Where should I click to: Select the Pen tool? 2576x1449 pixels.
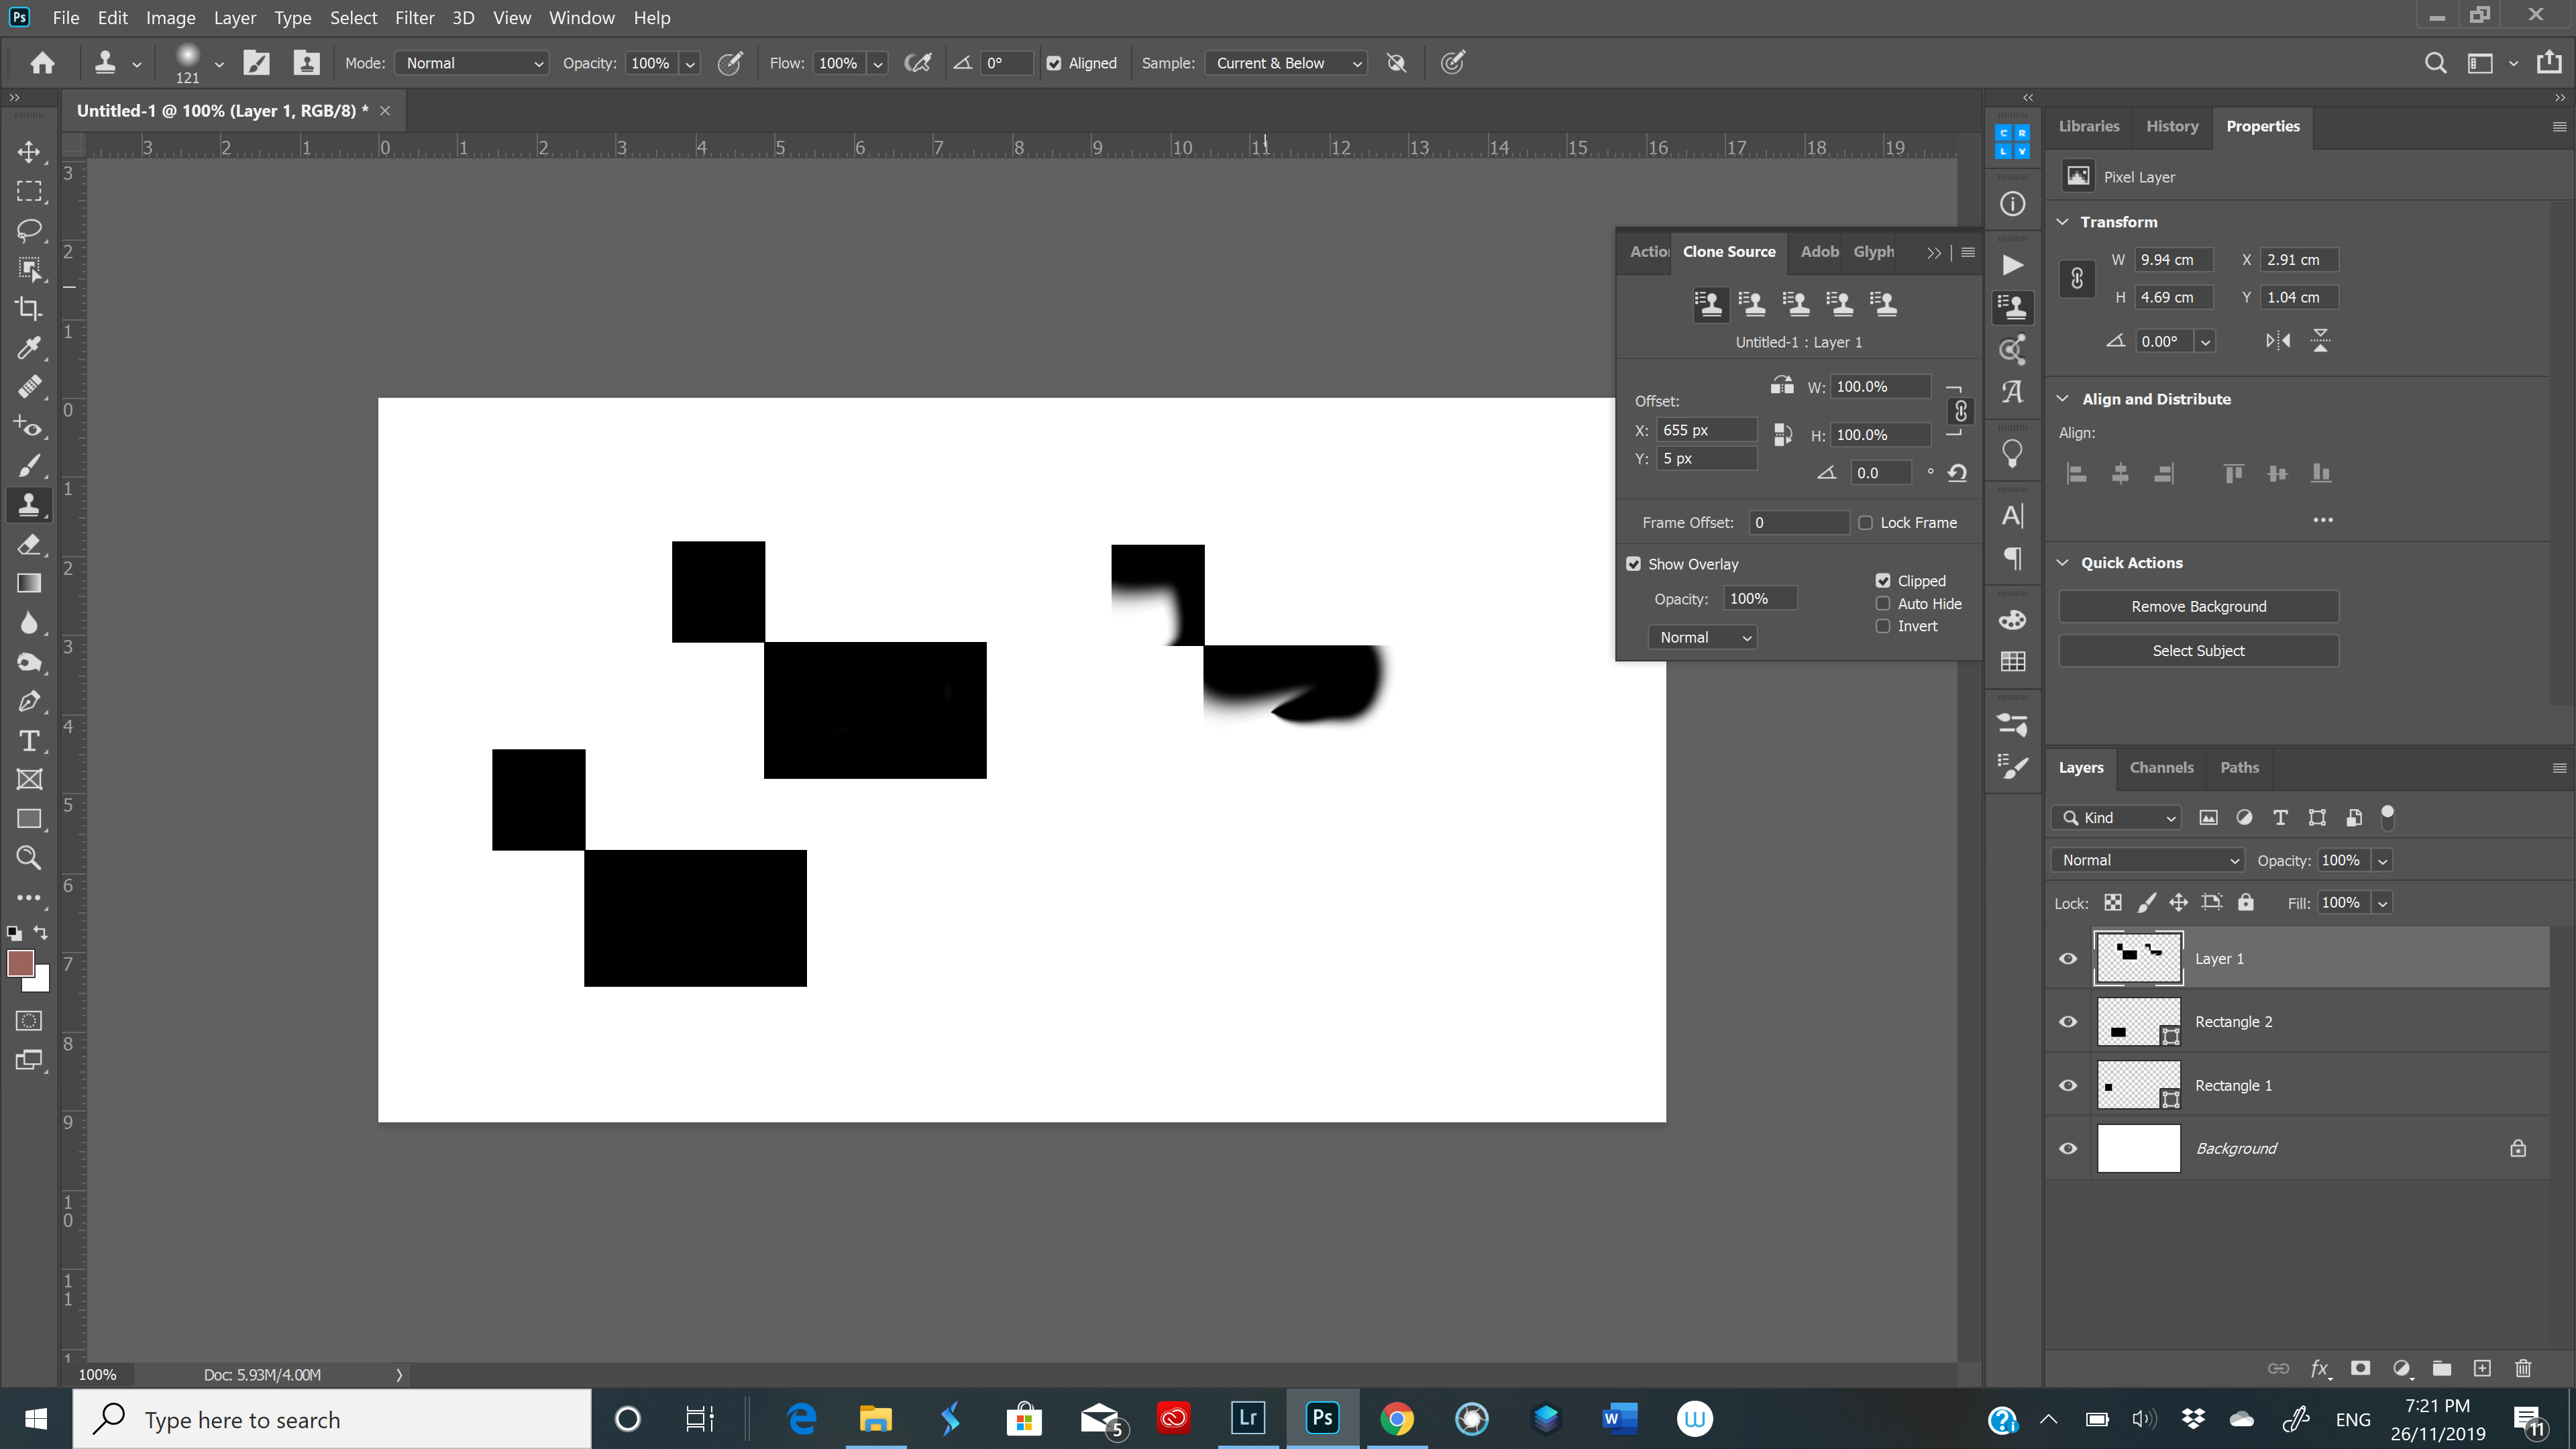[29, 701]
